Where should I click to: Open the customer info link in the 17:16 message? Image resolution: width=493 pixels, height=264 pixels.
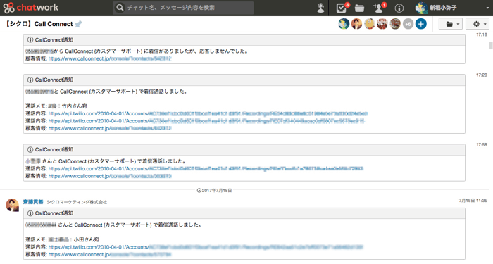point(110,58)
